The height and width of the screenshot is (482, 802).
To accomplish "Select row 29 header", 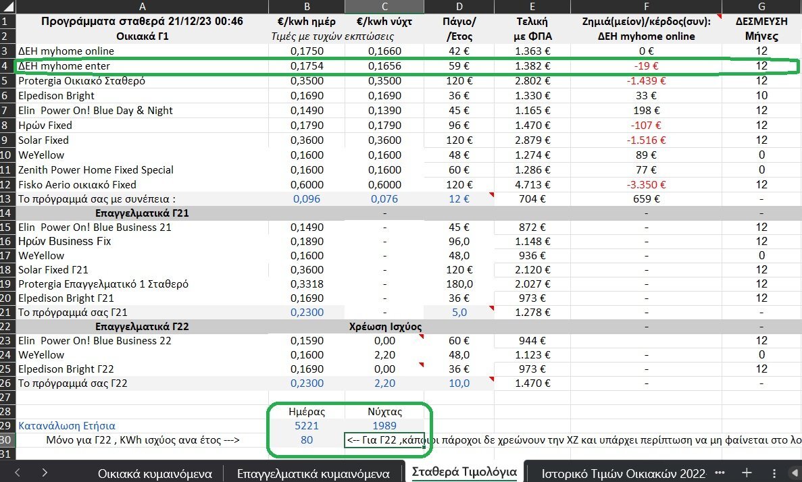I will pyautogui.click(x=7, y=426).
